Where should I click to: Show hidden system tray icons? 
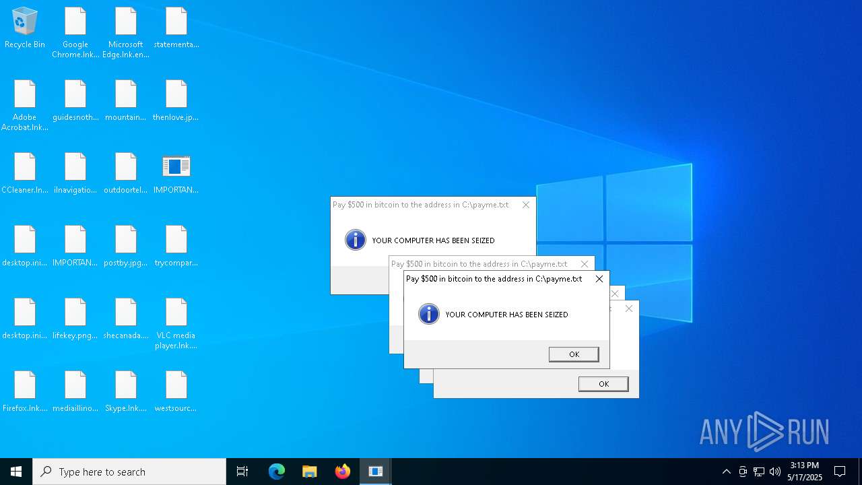(x=726, y=472)
